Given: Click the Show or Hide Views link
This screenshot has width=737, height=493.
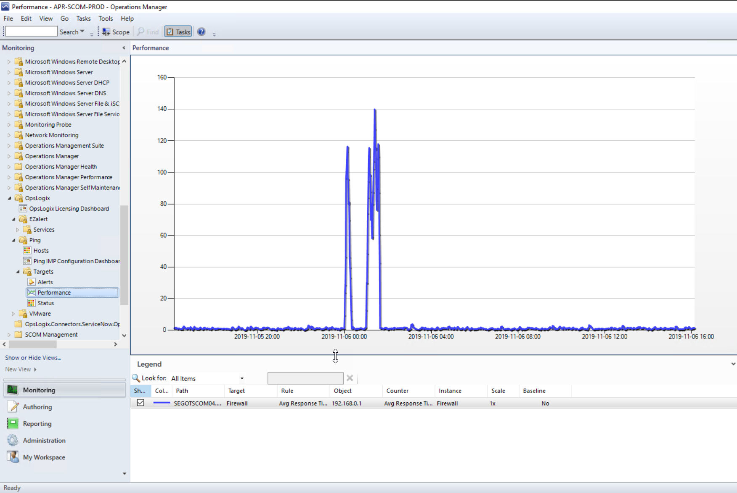Looking at the screenshot, I should [x=33, y=358].
